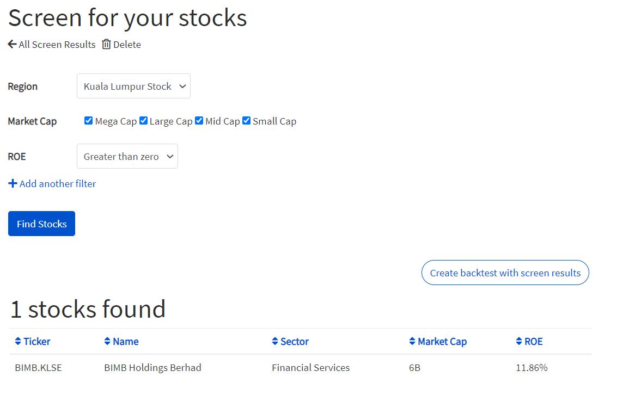
Task: Disable the Small Cap checkbox
Action: click(x=246, y=121)
